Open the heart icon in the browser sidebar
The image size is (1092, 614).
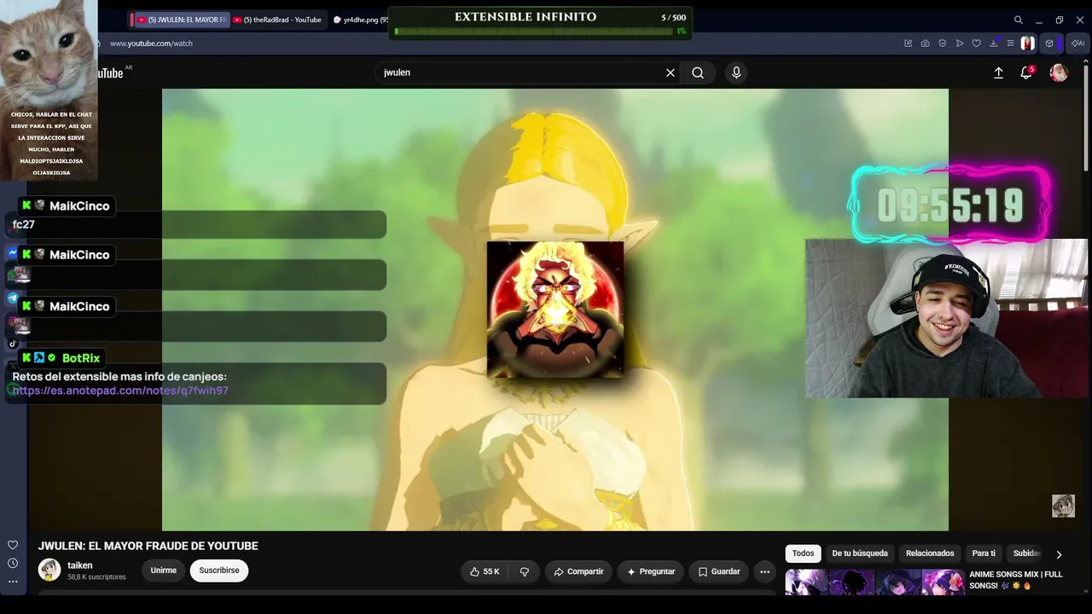[13, 545]
